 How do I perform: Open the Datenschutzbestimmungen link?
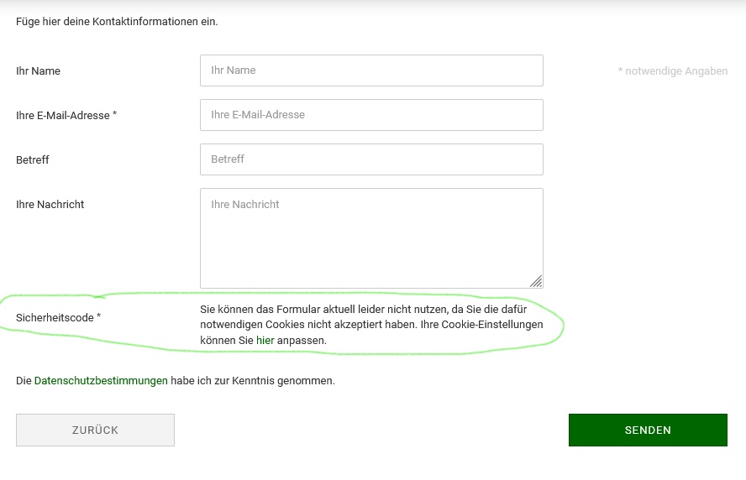(101, 381)
